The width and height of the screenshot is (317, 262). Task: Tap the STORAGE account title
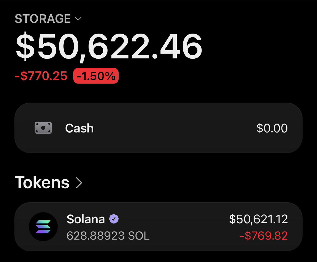click(x=43, y=19)
